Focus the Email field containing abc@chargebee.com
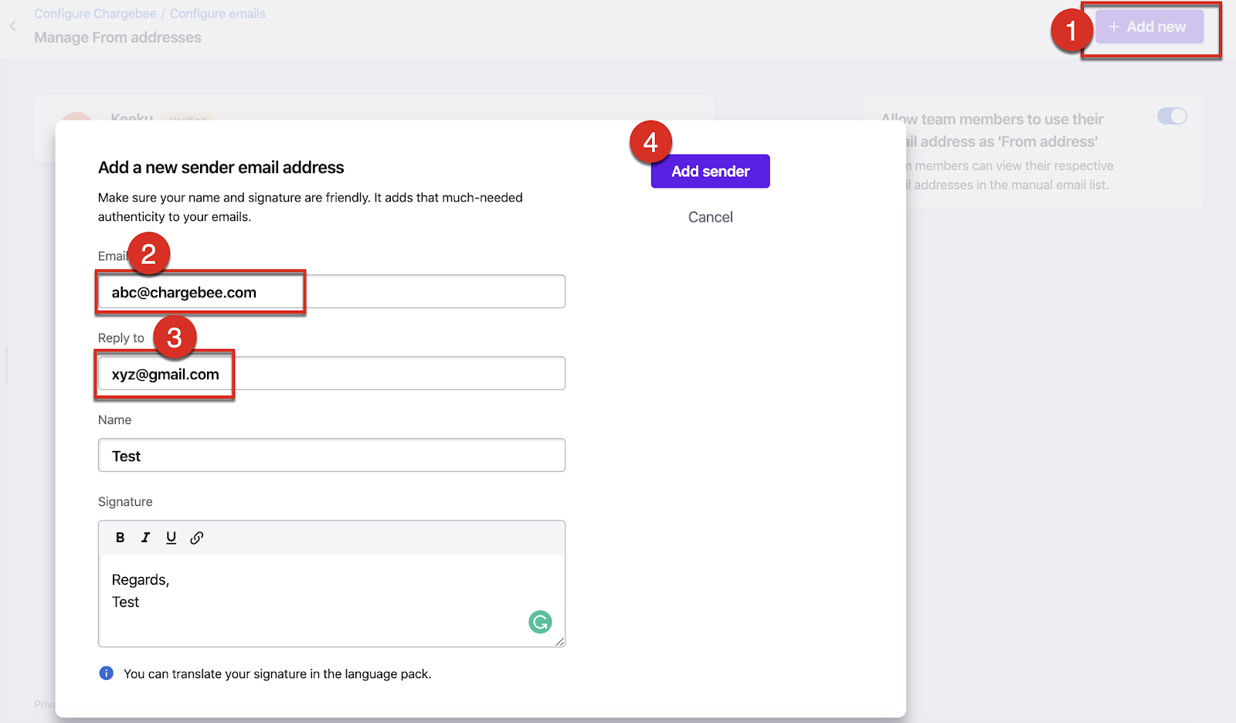 coord(331,292)
